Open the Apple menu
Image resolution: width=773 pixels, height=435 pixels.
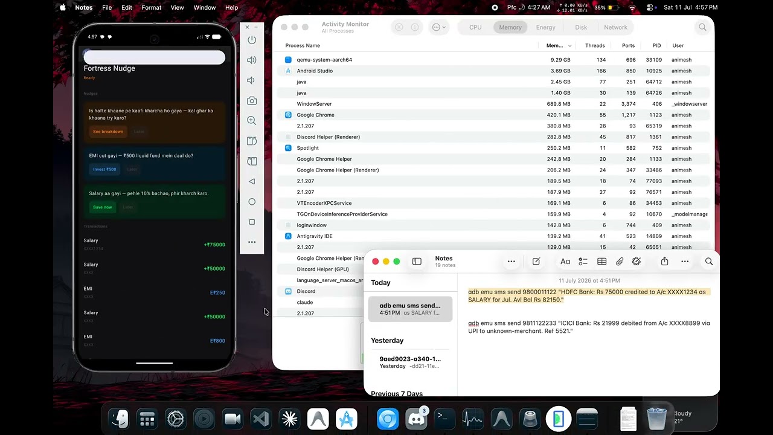(x=63, y=7)
